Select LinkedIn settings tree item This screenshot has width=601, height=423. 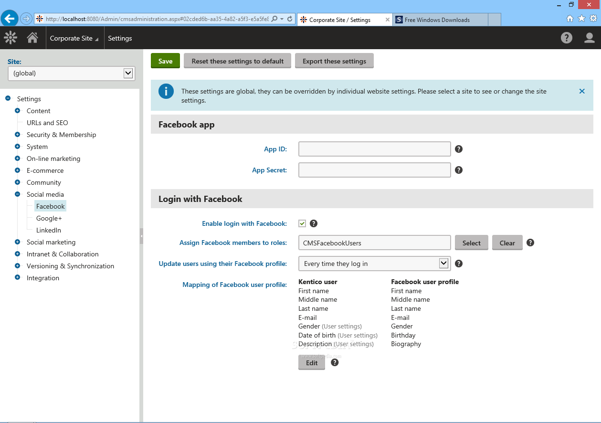click(49, 230)
